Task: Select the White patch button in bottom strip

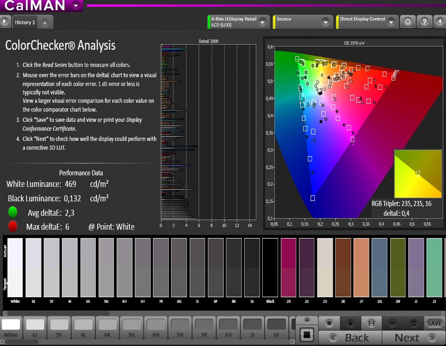Action: click(11, 328)
